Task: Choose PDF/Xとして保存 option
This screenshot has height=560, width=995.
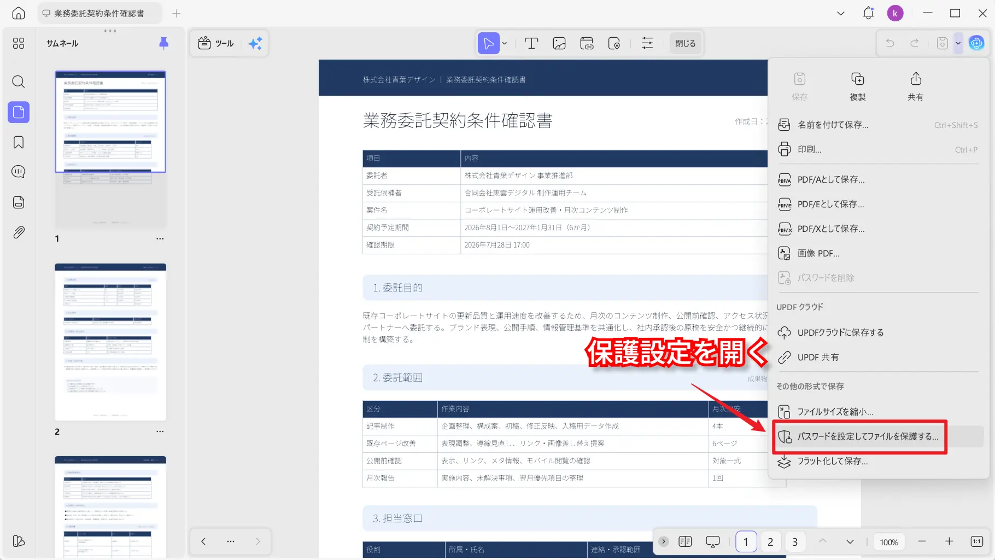Action: (878, 229)
